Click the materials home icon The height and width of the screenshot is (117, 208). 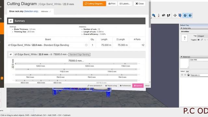pos(188,75)
